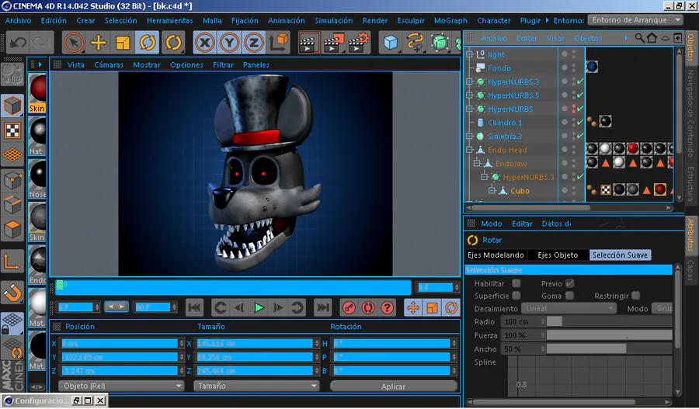Add a cube primitive object
The height and width of the screenshot is (409, 699).
(x=391, y=43)
